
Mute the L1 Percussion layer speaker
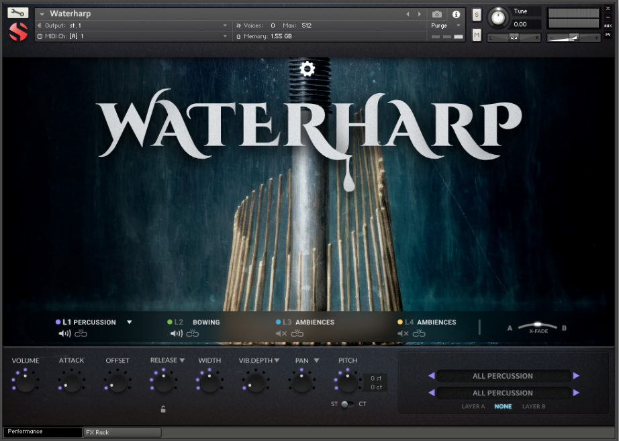click(64, 332)
